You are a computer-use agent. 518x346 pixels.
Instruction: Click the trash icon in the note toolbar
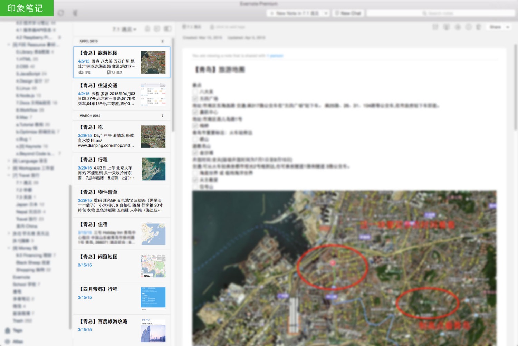[479, 27]
